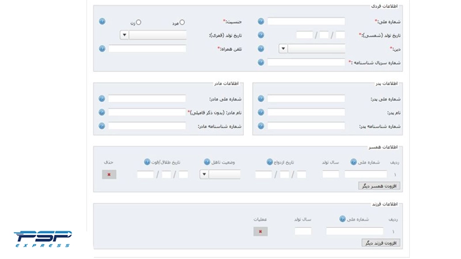The image size is (461, 259).
Task: Open marital status dropdown in spouse row
Action: click(x=204, y=174)
